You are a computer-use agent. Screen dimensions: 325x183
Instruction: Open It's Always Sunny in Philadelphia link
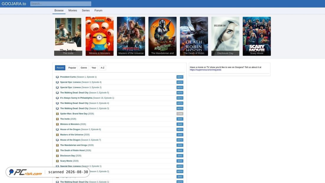coord(87,98)
